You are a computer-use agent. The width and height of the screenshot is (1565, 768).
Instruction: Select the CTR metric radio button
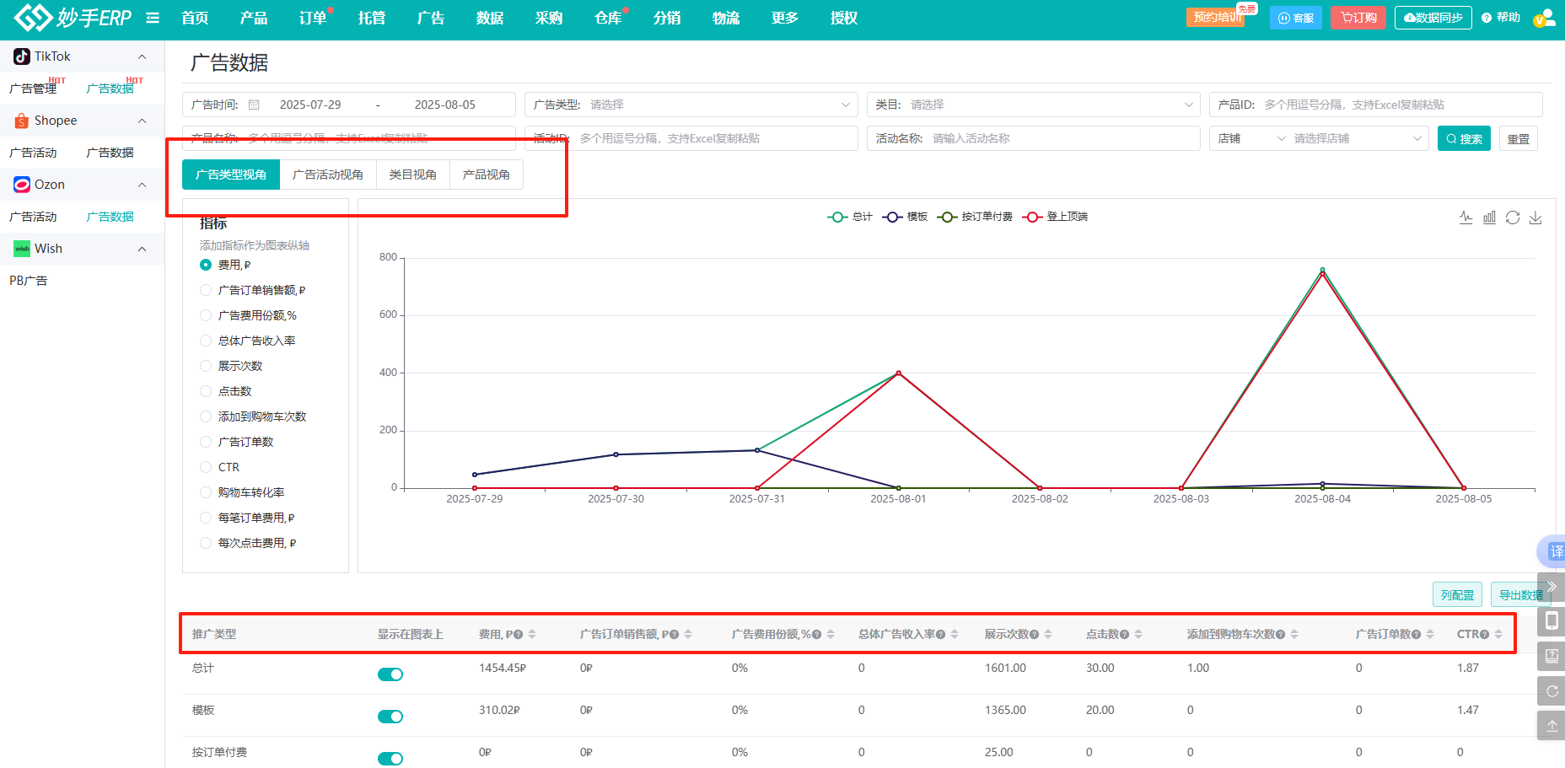(206, 467)
